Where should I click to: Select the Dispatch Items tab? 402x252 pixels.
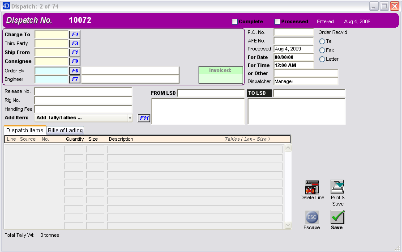point(25,130)
